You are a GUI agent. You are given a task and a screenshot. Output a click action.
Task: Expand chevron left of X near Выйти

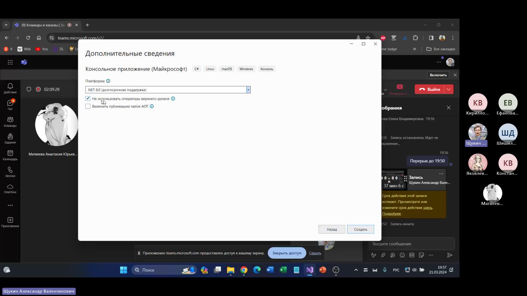click(385, 90)
